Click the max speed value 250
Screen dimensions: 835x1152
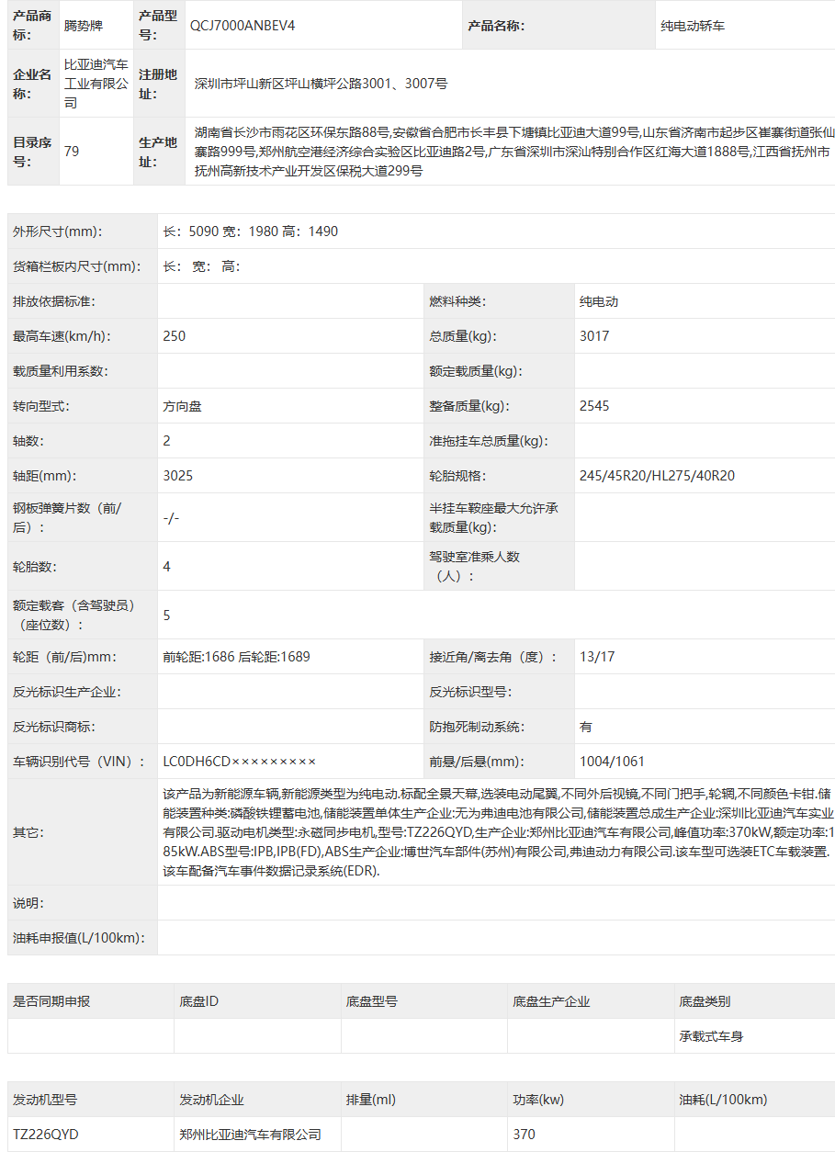[x=175, y=336]
